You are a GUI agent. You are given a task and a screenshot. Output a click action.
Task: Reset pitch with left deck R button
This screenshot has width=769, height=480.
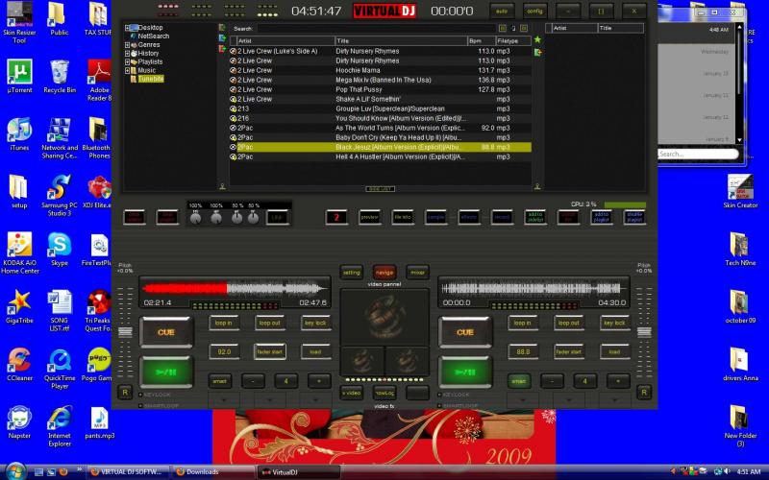(x=125, y=392)
